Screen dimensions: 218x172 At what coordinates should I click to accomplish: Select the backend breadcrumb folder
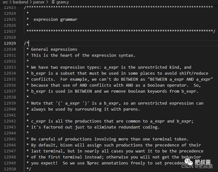click(x=20, y=2)
